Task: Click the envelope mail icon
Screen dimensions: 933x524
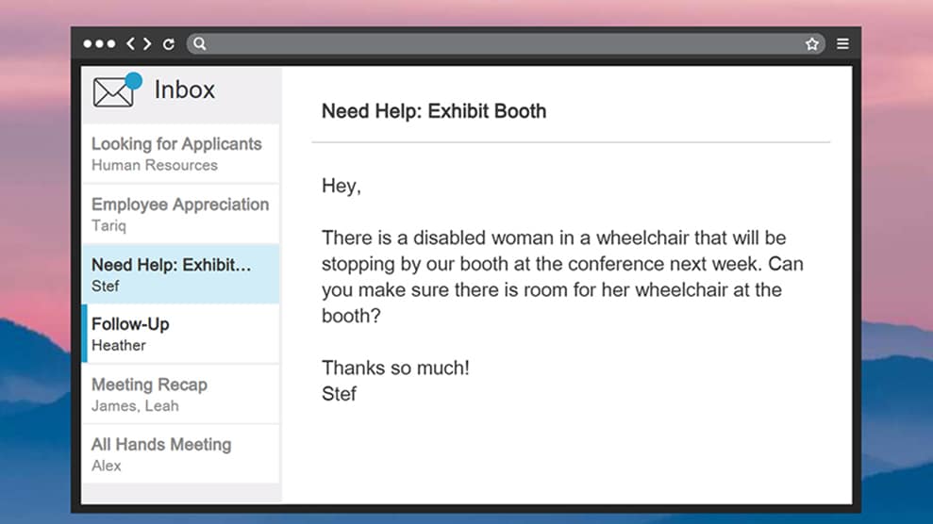Action: click(112, 92)
